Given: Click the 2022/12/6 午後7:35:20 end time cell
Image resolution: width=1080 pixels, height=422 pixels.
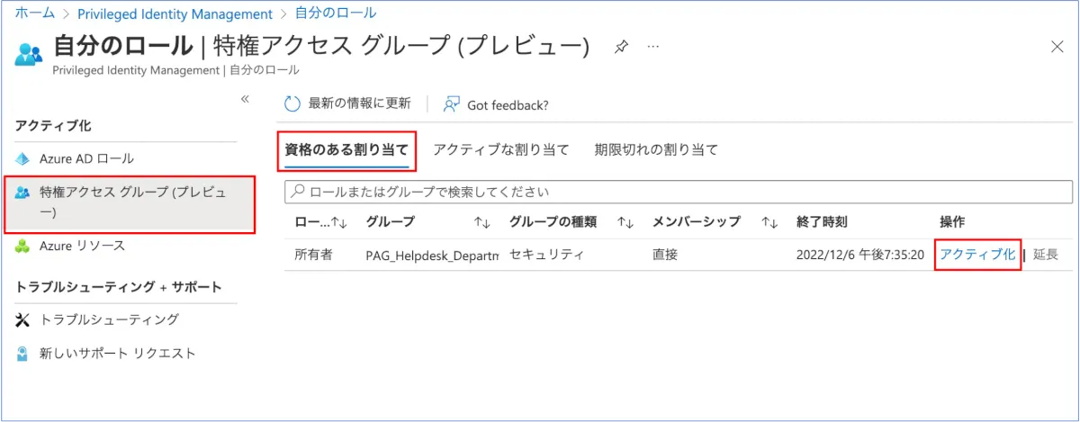Looking at the screenshot, I should pyautogui.click(x=860, y=255).
